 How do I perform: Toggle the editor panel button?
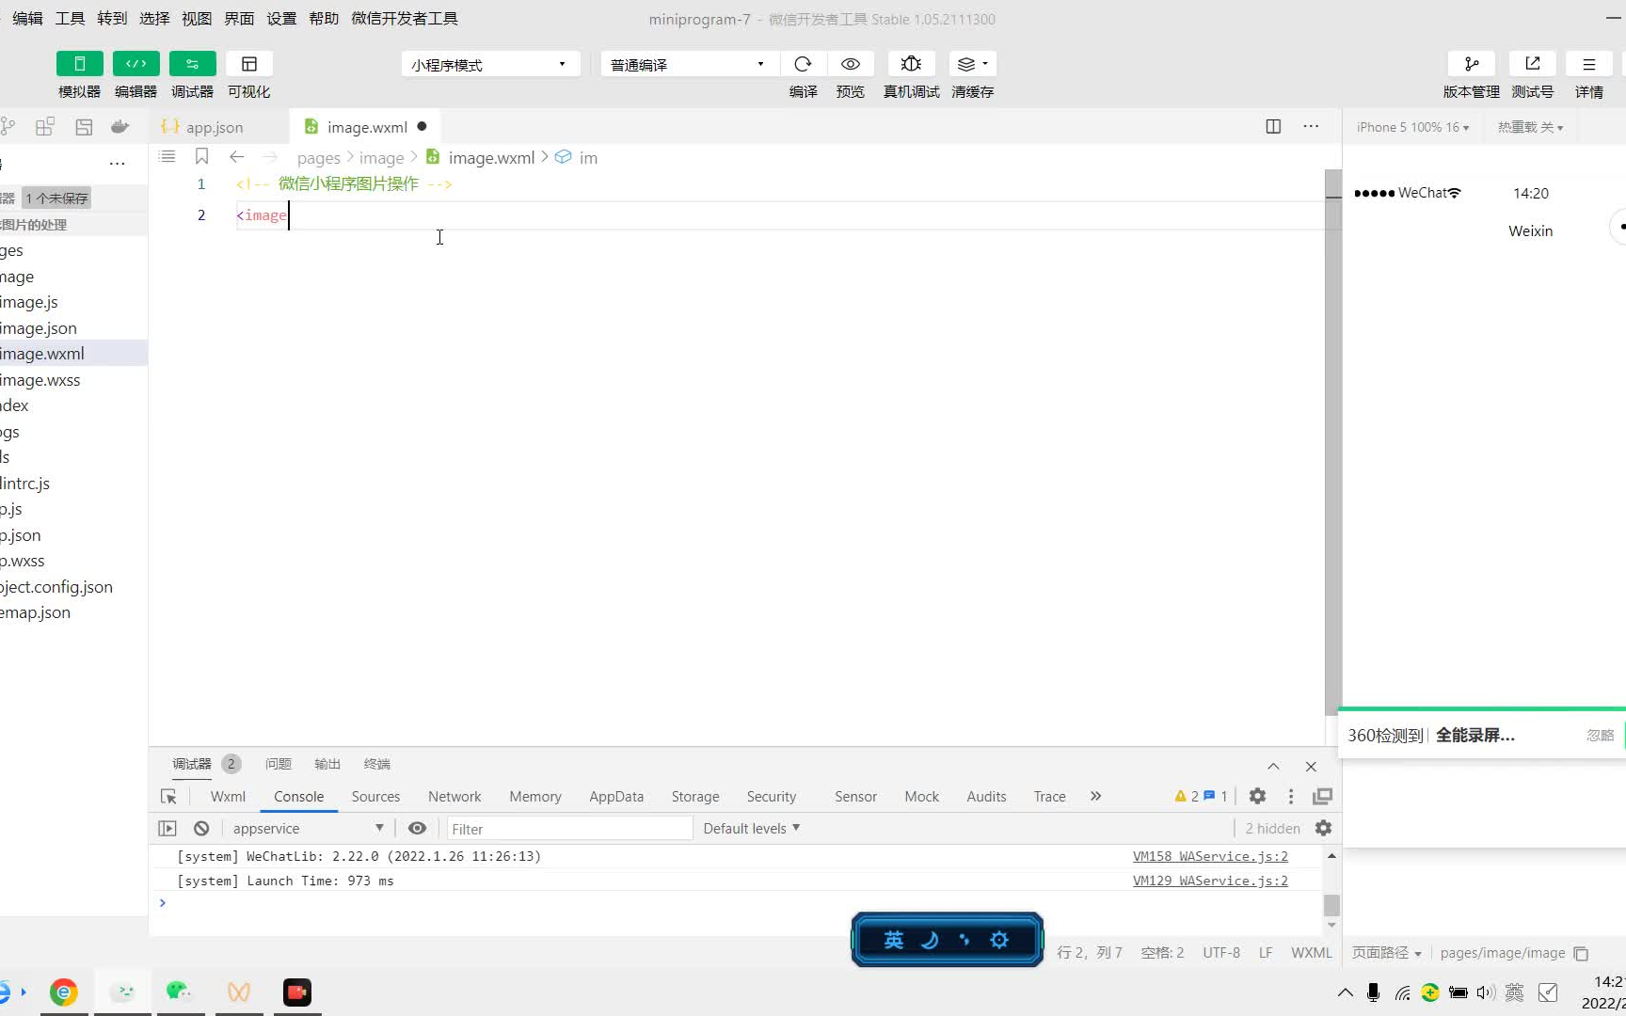136,64
